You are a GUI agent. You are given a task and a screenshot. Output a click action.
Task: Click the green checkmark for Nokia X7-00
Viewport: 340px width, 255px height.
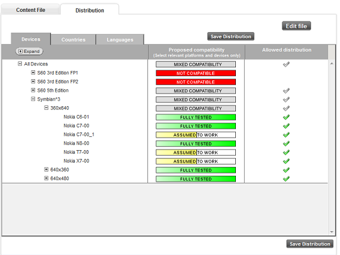tap(286, 161)
